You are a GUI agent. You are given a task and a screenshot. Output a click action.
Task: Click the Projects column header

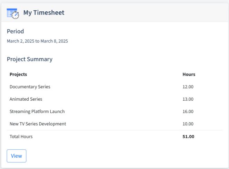coord(18,74)
